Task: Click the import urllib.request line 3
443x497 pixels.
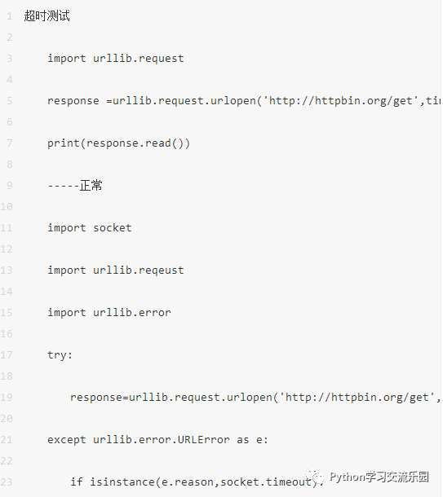Action: pyautogui.click(x=116, y=59)
